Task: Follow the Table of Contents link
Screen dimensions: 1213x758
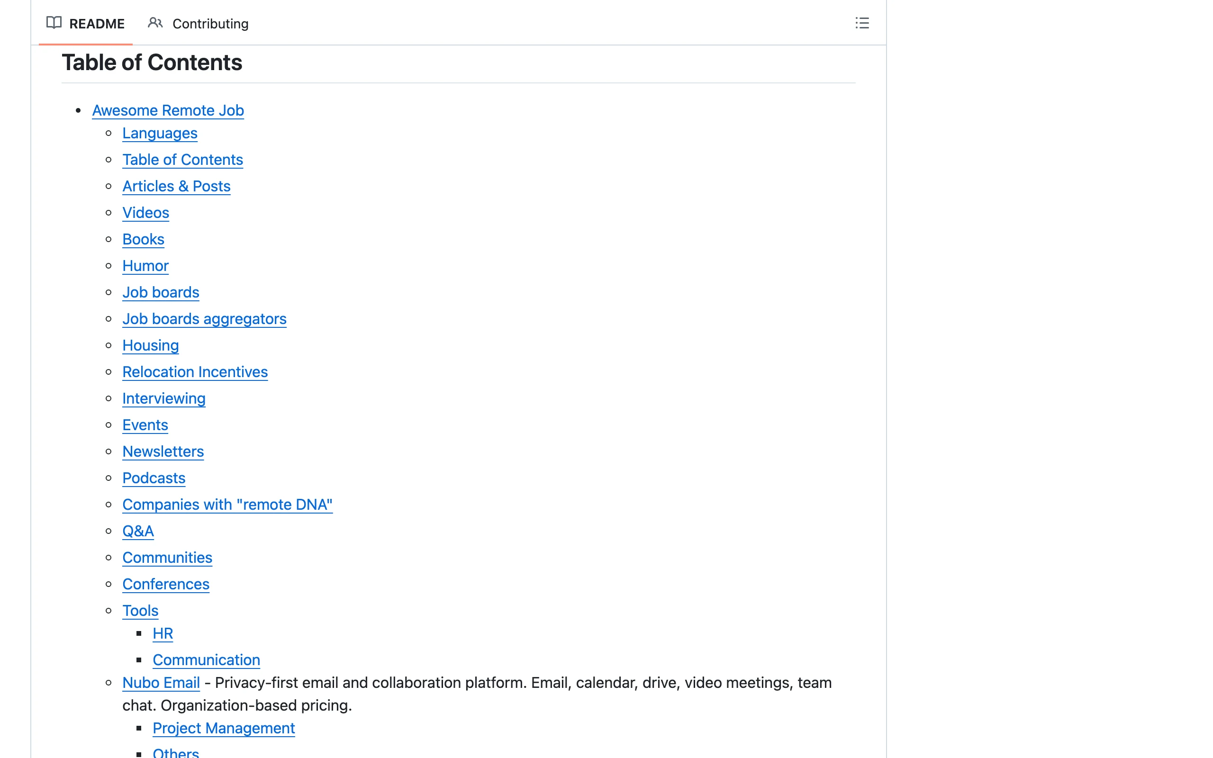Action: pos(182,160)
